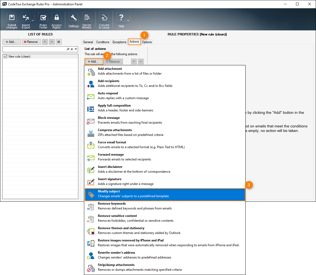Expand the search filter dropdown arrow
Screen dimensions: 316x275
(76, 49)
